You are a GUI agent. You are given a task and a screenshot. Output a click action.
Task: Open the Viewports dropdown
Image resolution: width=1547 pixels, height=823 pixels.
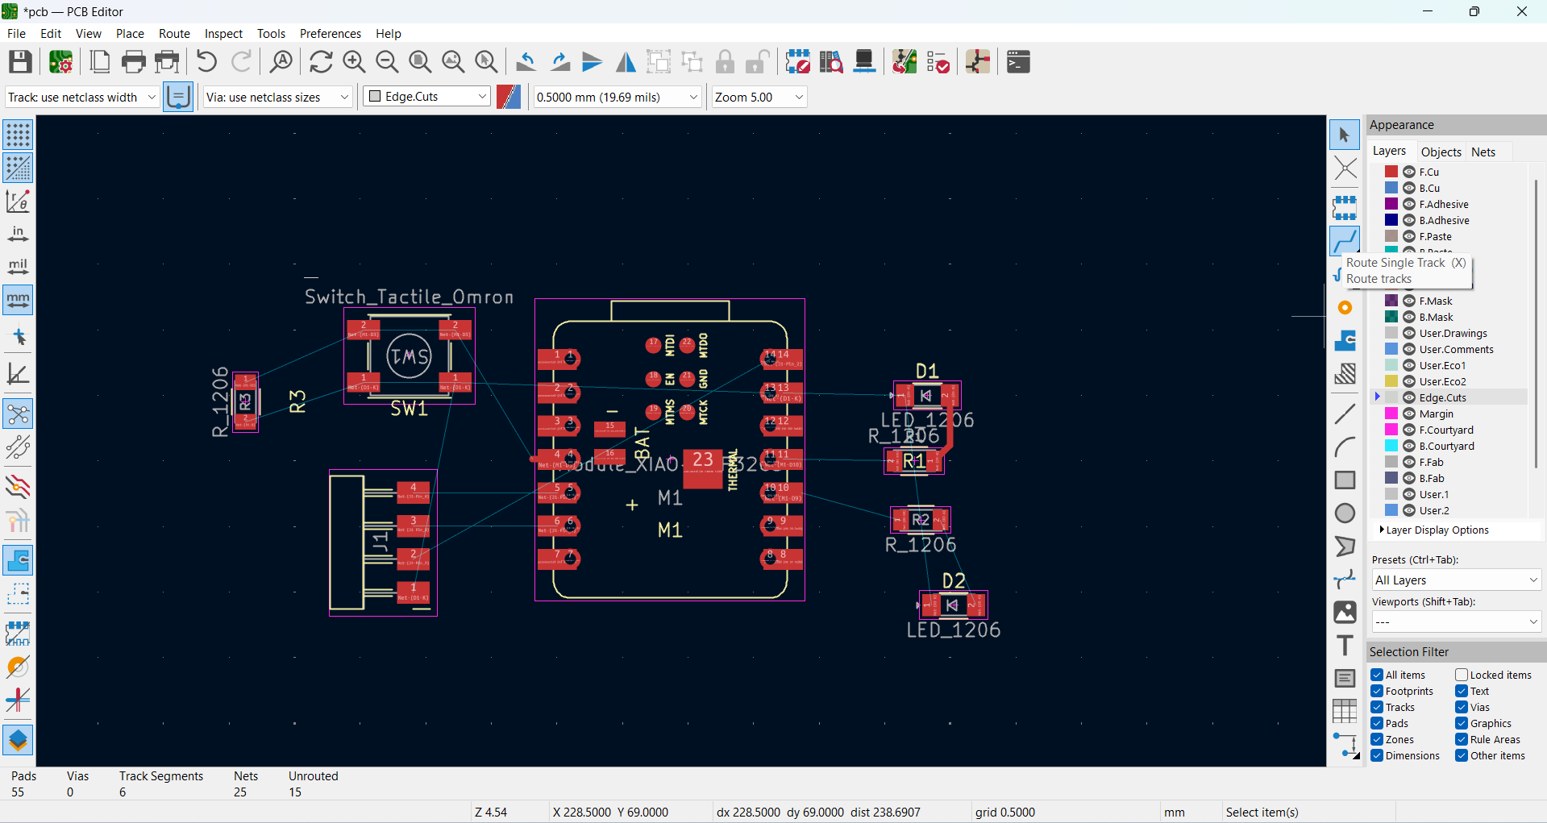click(1457, 622)
